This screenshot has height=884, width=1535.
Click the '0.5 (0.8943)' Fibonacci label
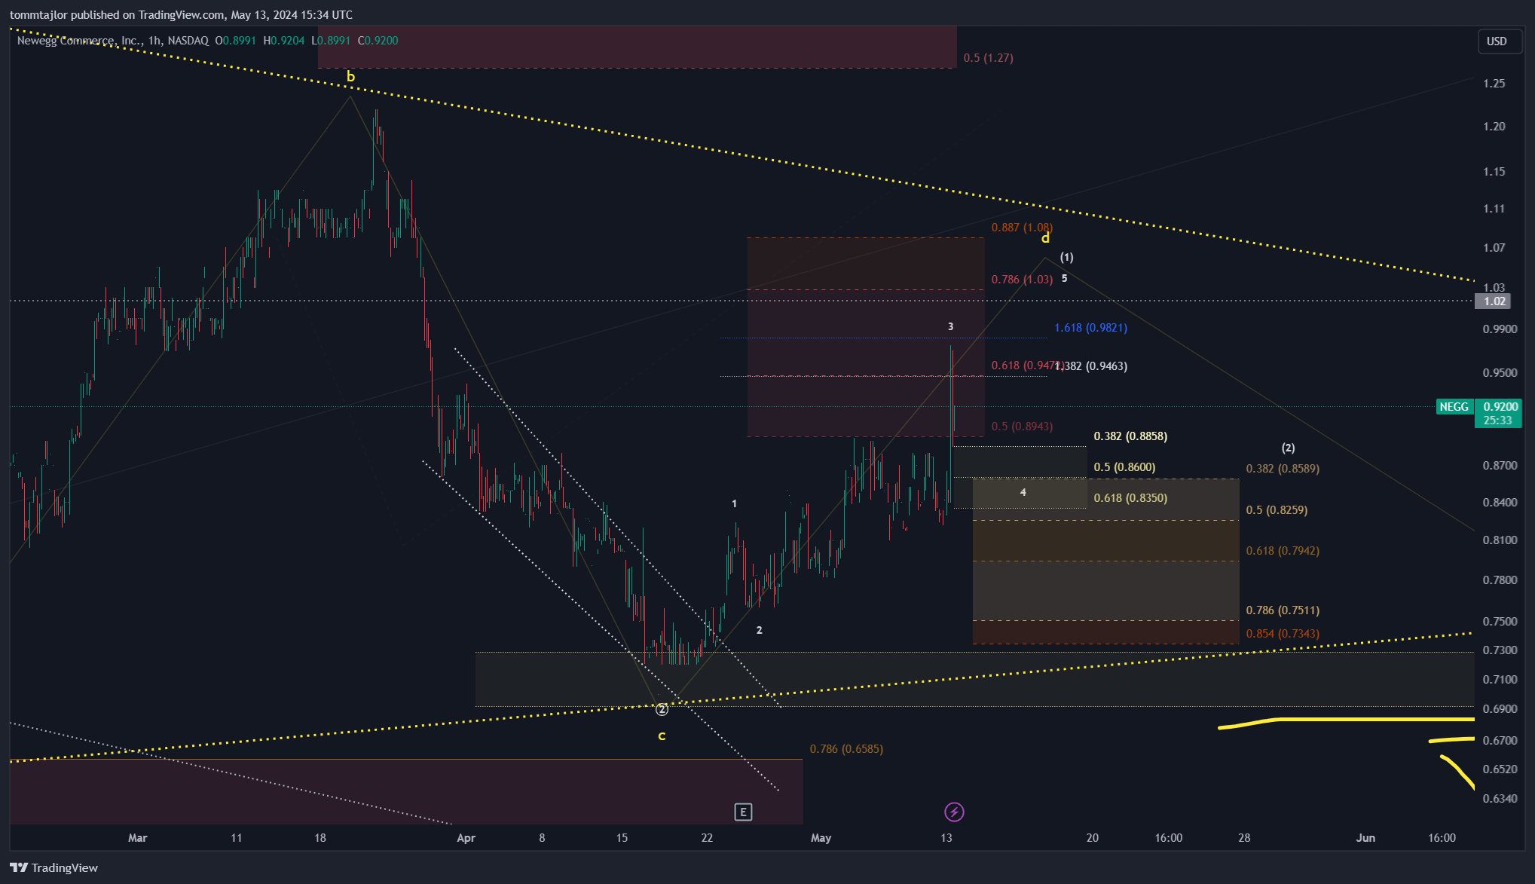pos(1022,427)
